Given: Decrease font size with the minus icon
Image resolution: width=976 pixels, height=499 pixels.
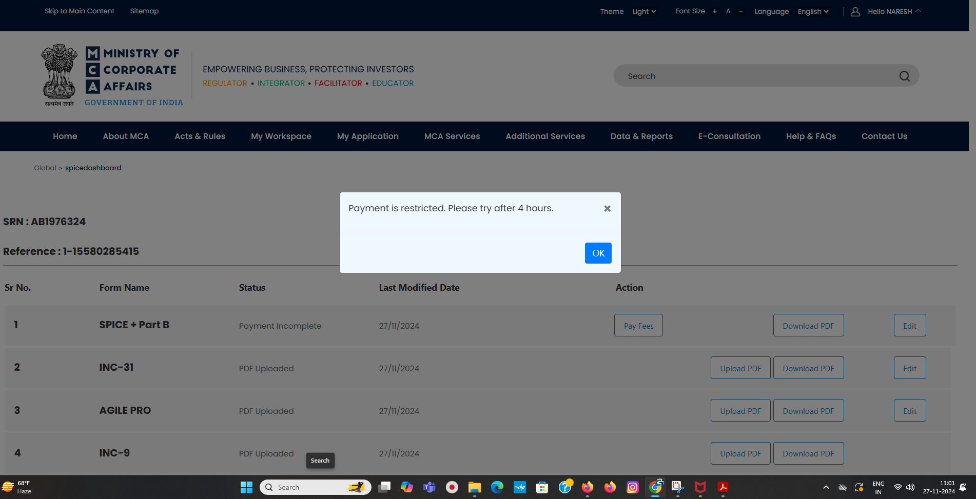Looking at the screenshot, I should click(740, 11).
